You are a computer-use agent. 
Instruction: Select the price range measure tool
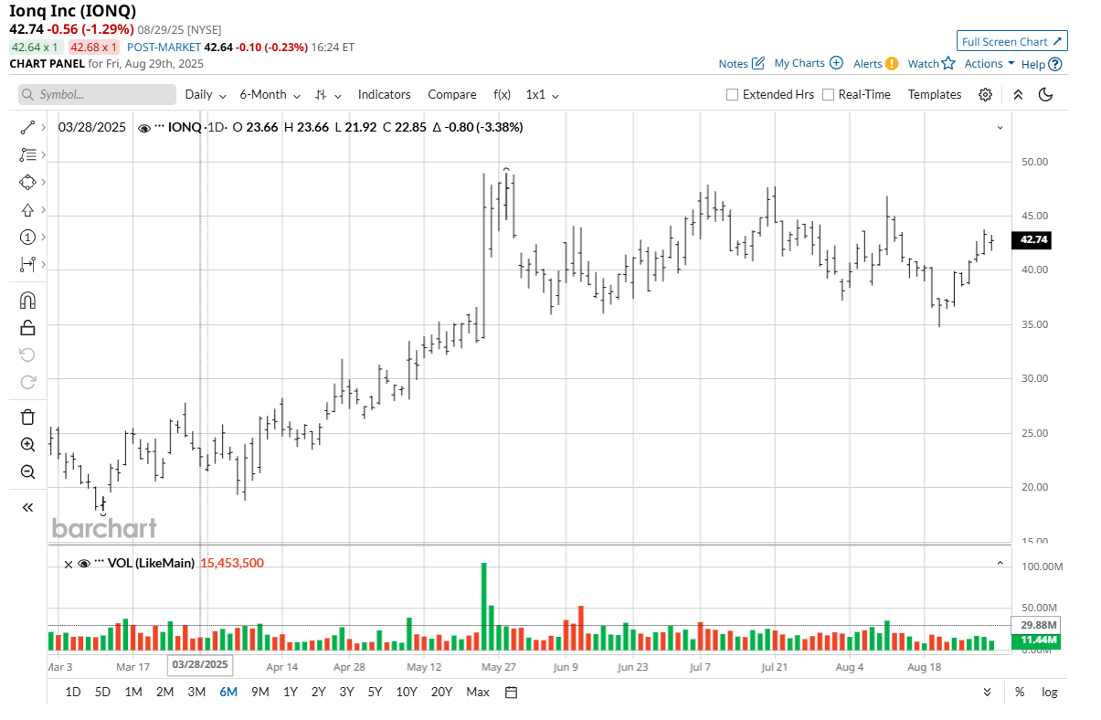[x=27, y=264]
